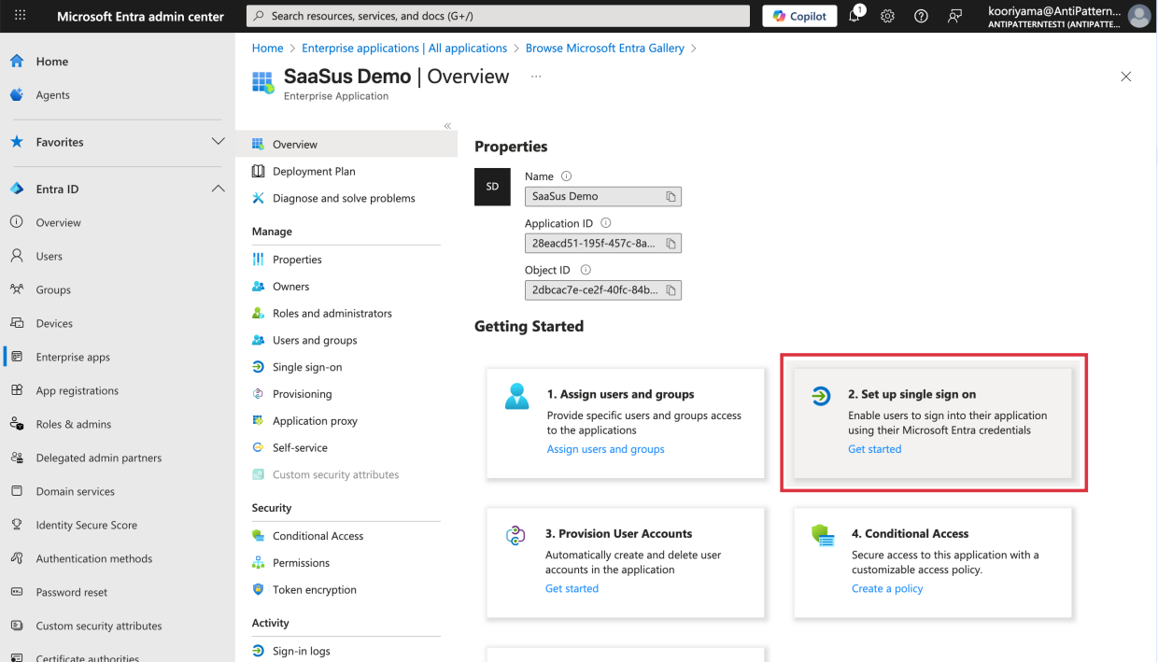
Task: Collapse the Entra ID section chevron
Action: [x=218, y=189]
